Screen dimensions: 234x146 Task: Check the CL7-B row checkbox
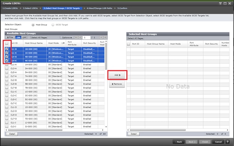tap(7, 88)
